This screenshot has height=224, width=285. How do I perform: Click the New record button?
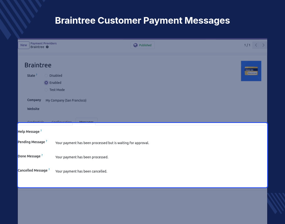click(24, 45)
